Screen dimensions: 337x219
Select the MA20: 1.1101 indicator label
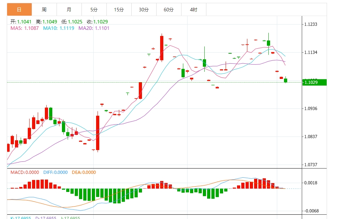click(x=94, y=28)
